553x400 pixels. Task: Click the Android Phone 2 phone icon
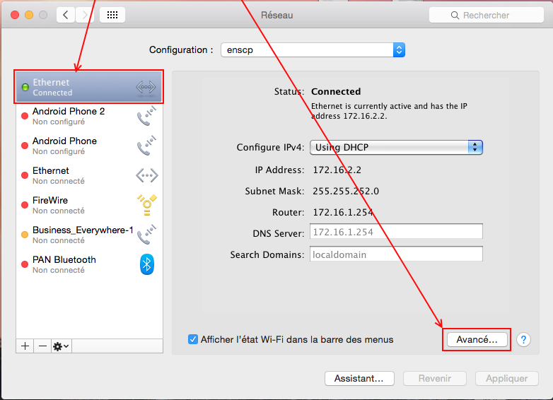(x=146, y=116)
